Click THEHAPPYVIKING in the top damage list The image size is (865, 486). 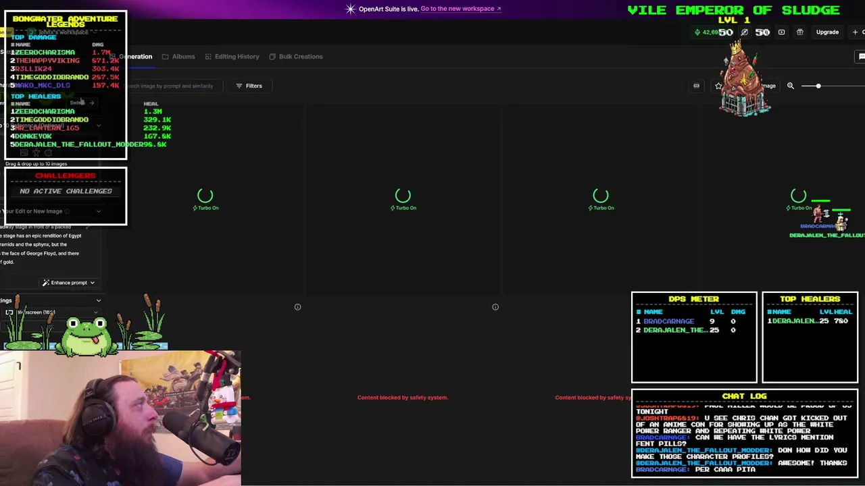coord(47,61)
